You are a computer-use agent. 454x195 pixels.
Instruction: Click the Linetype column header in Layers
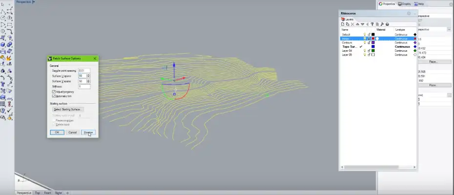click(400, 30)
